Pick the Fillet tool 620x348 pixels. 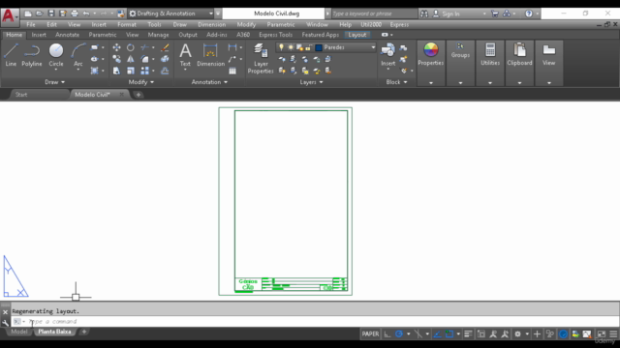(x=144, y=59)
